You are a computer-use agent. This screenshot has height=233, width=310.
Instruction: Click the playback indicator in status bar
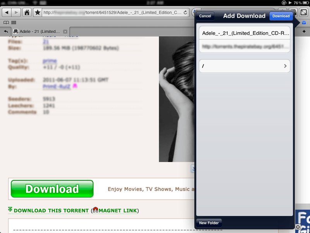[290, 3]
